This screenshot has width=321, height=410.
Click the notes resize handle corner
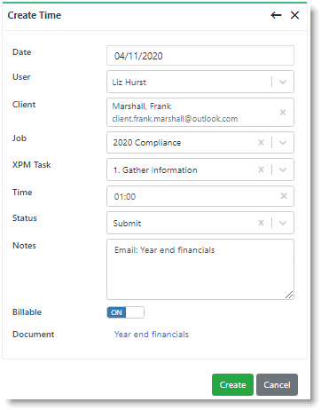[289, 295]
